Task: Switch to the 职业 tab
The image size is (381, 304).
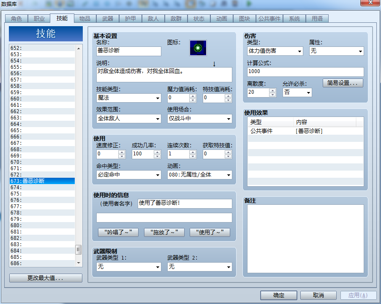Action: click(x=39, y=19)
